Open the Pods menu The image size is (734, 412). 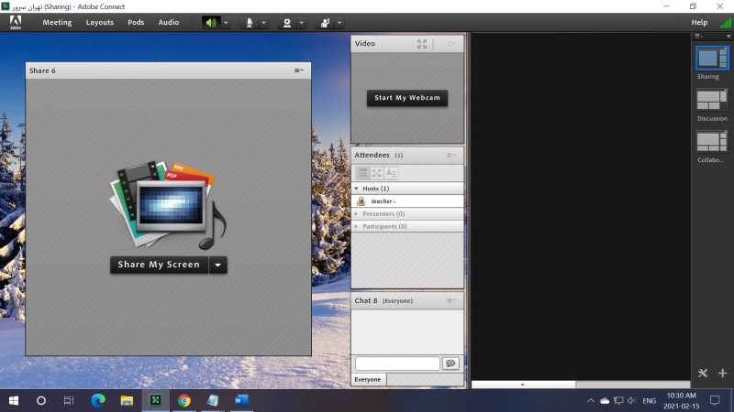click(136, 22)
